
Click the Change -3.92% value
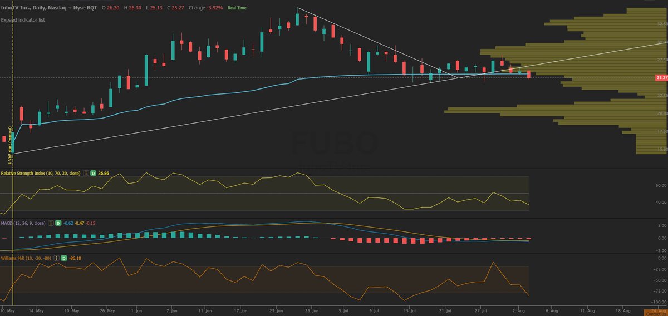coord(205,8)
